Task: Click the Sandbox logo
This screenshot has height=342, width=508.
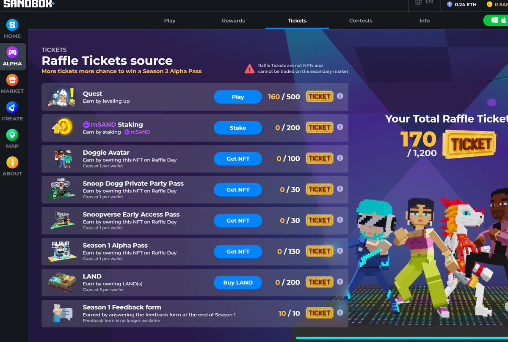Action: pyautogui.click(x=29, y=4)
